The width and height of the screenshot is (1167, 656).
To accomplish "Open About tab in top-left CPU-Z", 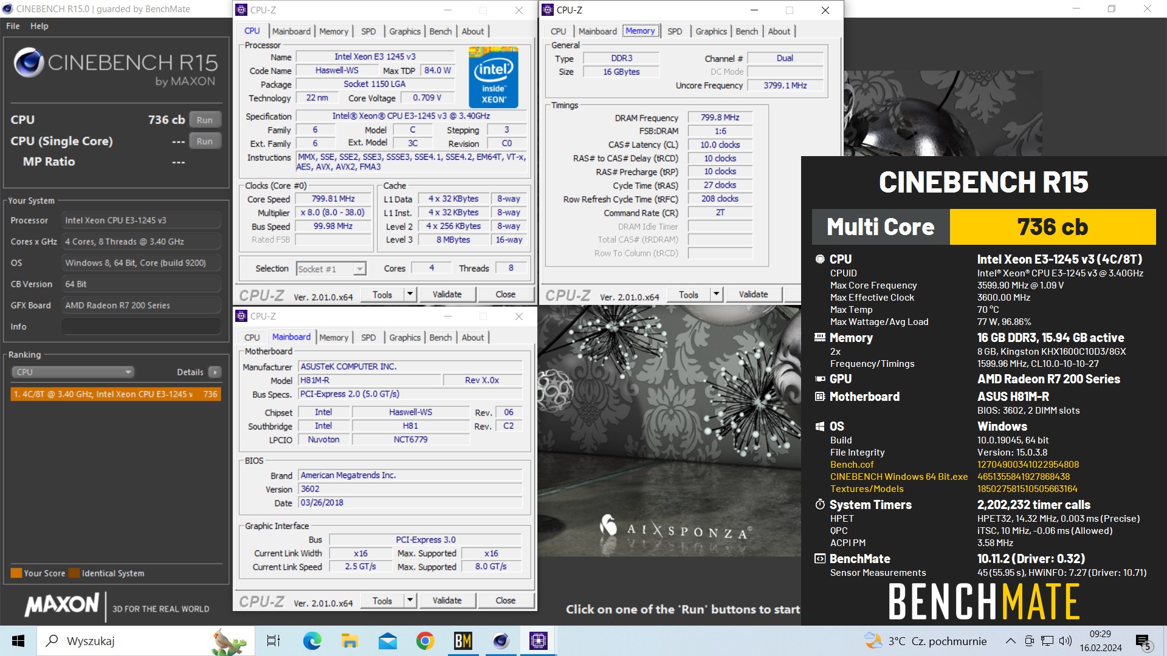I will pyautogui.click(x=473, y=31).
